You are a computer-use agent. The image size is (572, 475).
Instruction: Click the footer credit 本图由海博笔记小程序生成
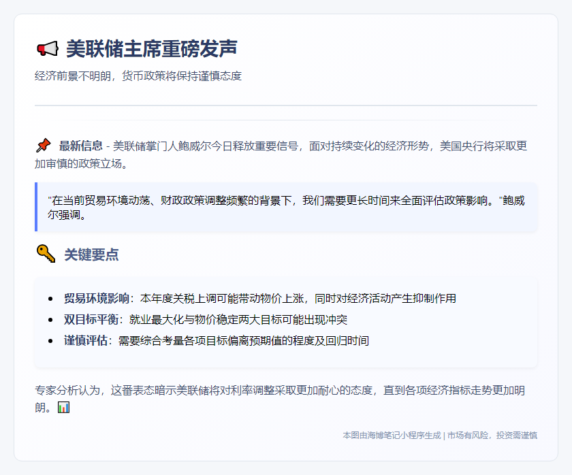click(392, 435)
